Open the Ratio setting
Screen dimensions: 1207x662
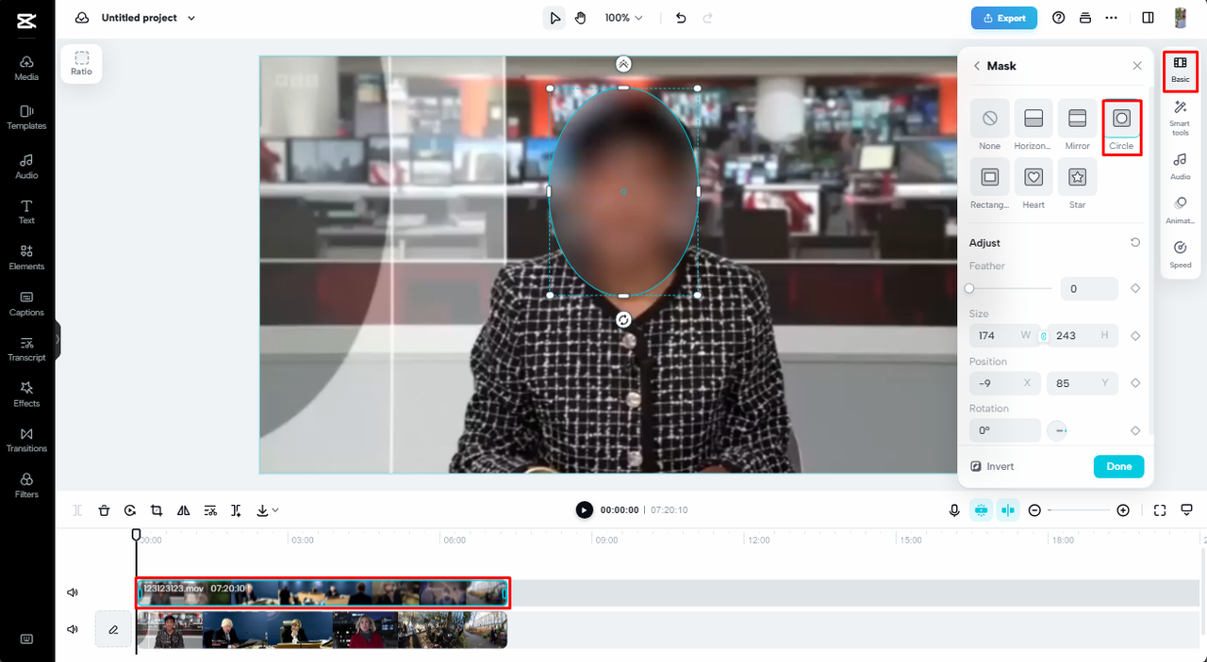[82, 63]
